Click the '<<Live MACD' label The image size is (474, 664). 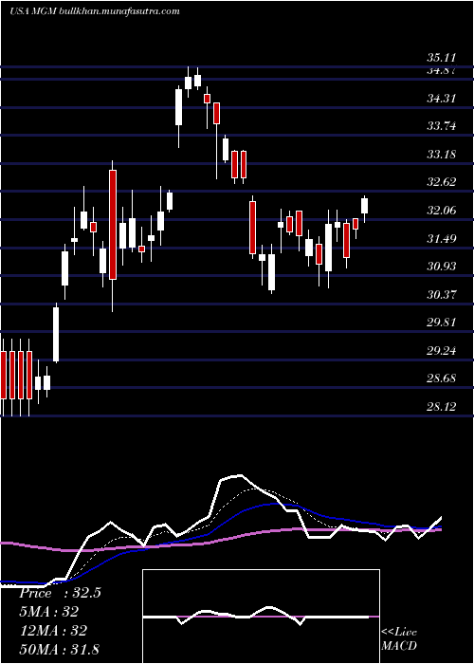coord(399,639)
